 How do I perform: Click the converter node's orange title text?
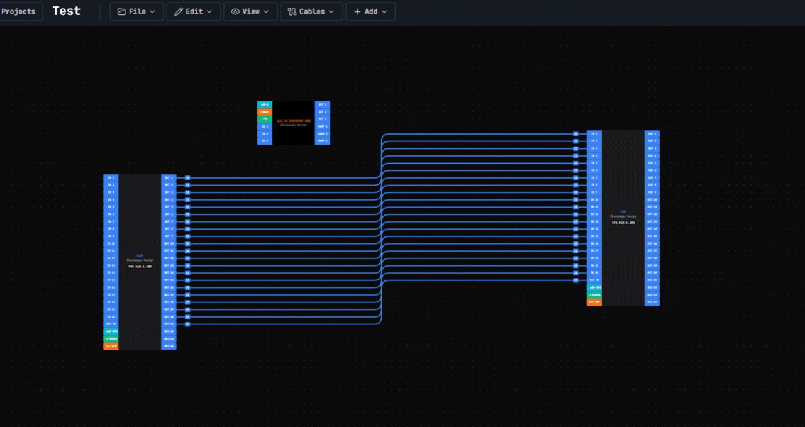point(294,121)
